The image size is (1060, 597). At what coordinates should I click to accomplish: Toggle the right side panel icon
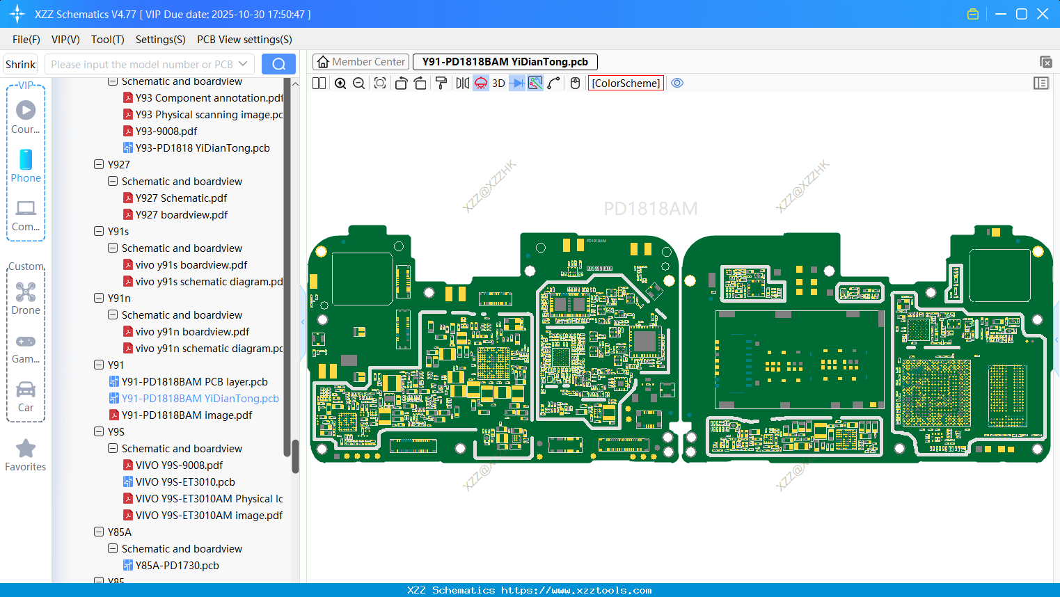[x=1041, y=83]
